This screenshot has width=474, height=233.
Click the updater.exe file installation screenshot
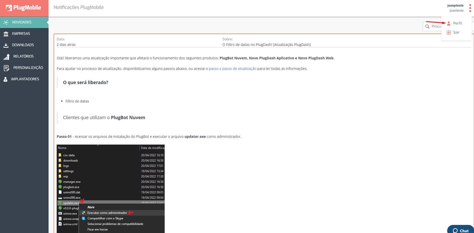click(x=111, y=189)
